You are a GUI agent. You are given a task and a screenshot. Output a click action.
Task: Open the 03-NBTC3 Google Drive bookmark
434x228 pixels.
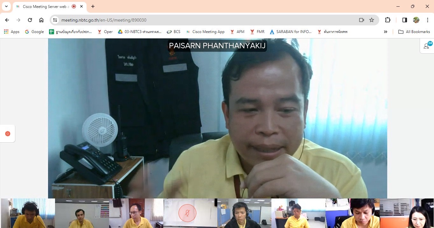(140, 32)
